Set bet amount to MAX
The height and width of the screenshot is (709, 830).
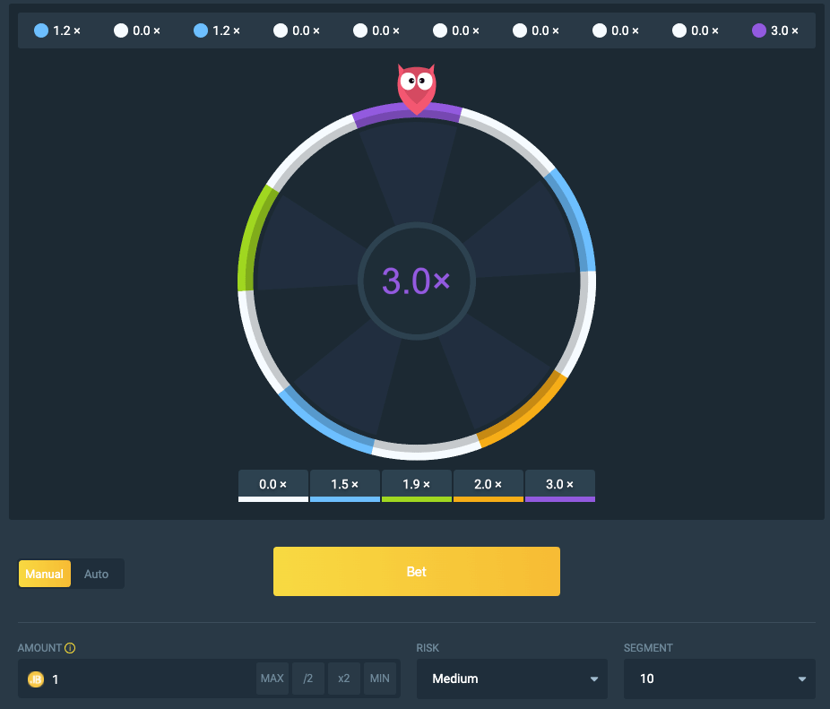point(272,679)
